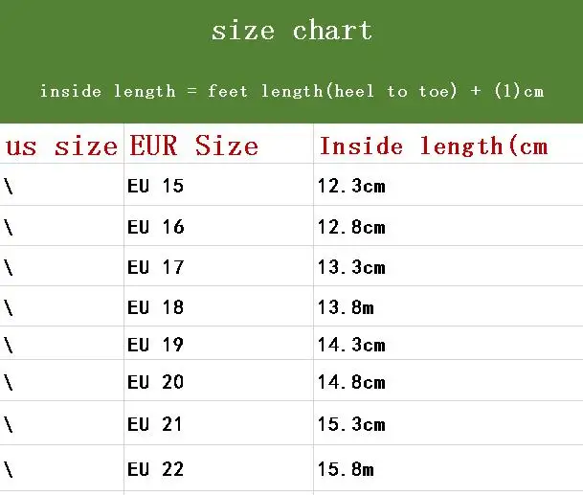Click the inside length formula text
This screenshot has width=583, height=495.
292,91
